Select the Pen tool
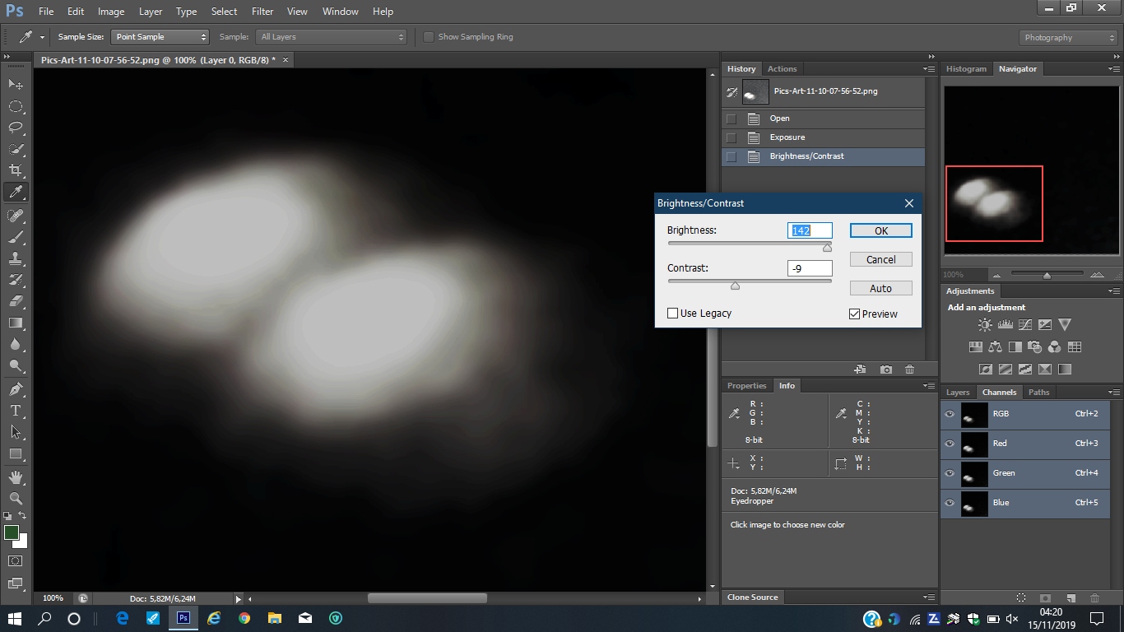The width and height of the screenshot is (1124, 632). click(16, 388)
